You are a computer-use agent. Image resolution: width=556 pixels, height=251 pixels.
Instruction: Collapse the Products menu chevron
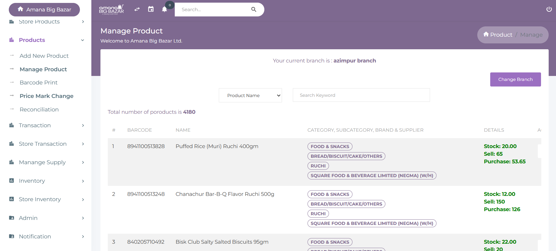pyautogui.click(x=83, y=40)
